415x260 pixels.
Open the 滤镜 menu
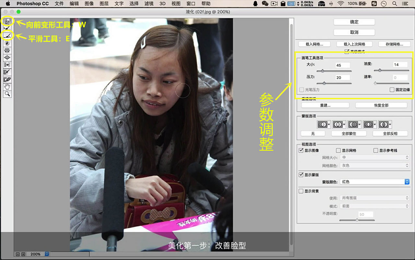149,4
